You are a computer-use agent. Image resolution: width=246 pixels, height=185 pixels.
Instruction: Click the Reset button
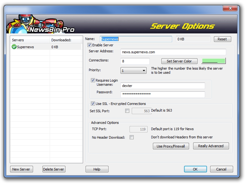click(x=222, y=39)
